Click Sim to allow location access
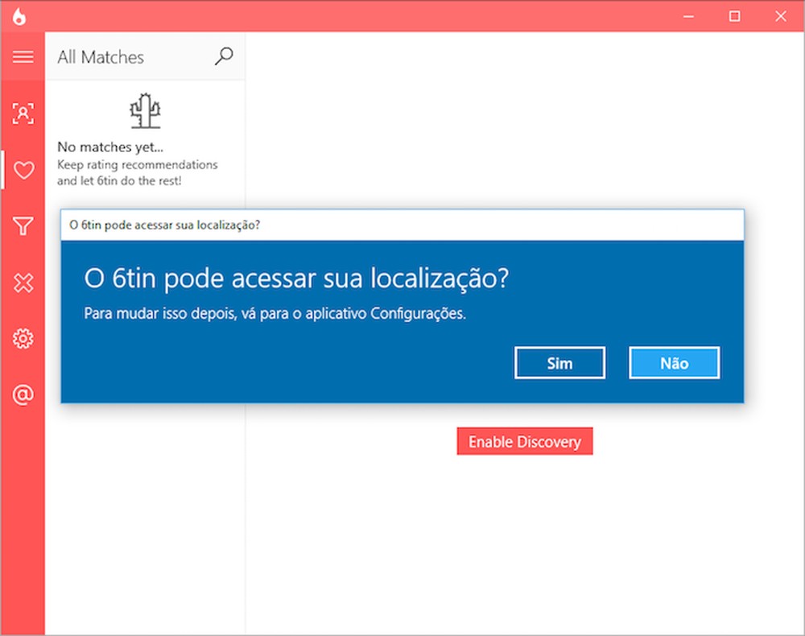 click(x=559, y=363)
